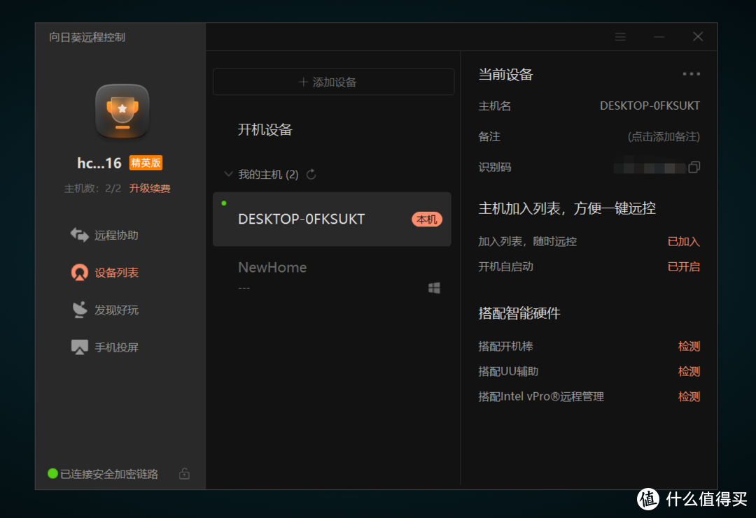Click the 主机数: 2/2 text
The image size is (756, 518).
[92, 188]
